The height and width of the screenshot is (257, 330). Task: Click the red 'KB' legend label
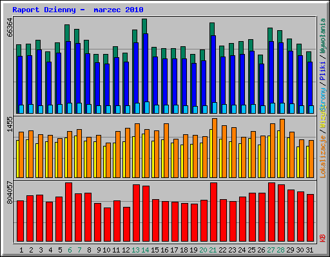coord(323,238)
